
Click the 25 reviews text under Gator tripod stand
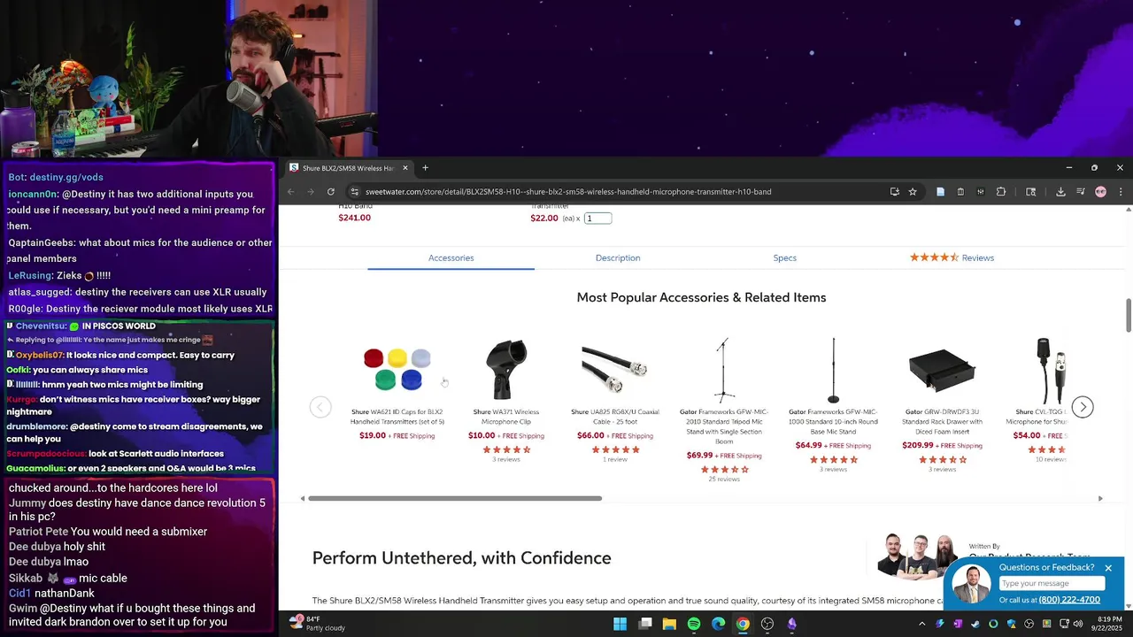(x=724, y=479)
